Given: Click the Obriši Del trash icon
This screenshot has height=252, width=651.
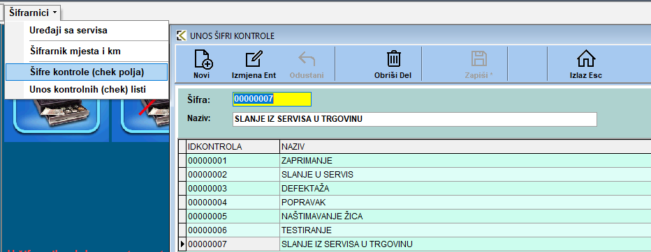Looking at the screenshot, I should [393, 58].
